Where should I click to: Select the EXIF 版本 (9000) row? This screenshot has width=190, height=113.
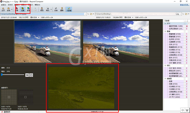pyautogui.click(x=176, y=68)
